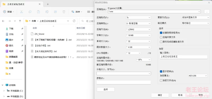
Task: Click the Copy icon in Explorer toolbar
Action: pos(30,12)
